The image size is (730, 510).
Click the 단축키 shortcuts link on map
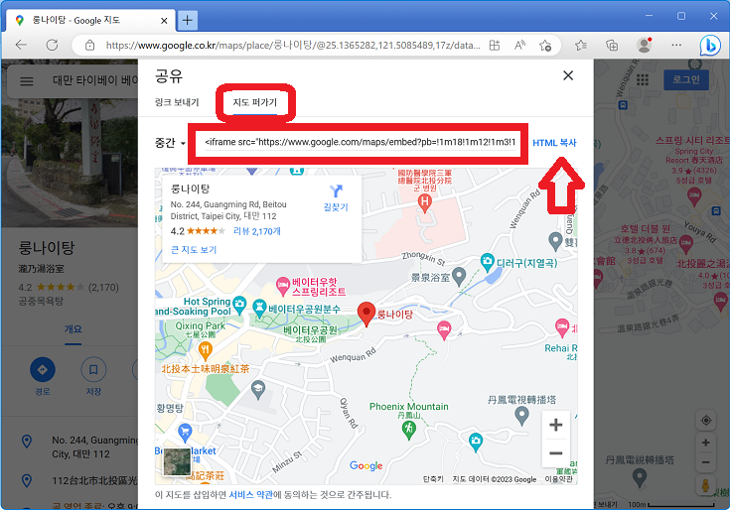point(433,479)
